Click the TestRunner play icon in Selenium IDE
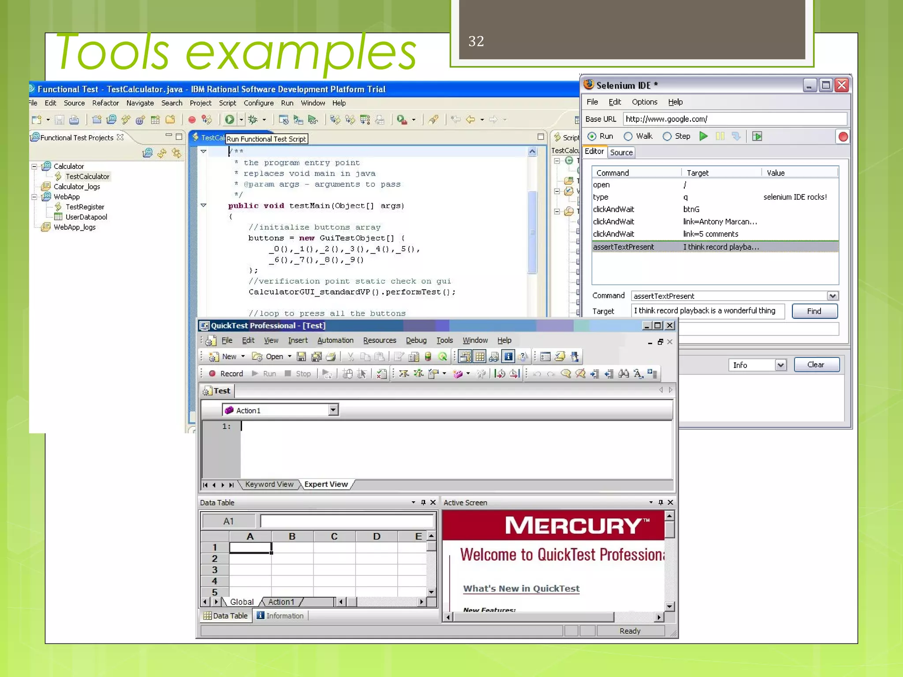The height and width of the screenshot is (677, 903). tap(757, 136)
